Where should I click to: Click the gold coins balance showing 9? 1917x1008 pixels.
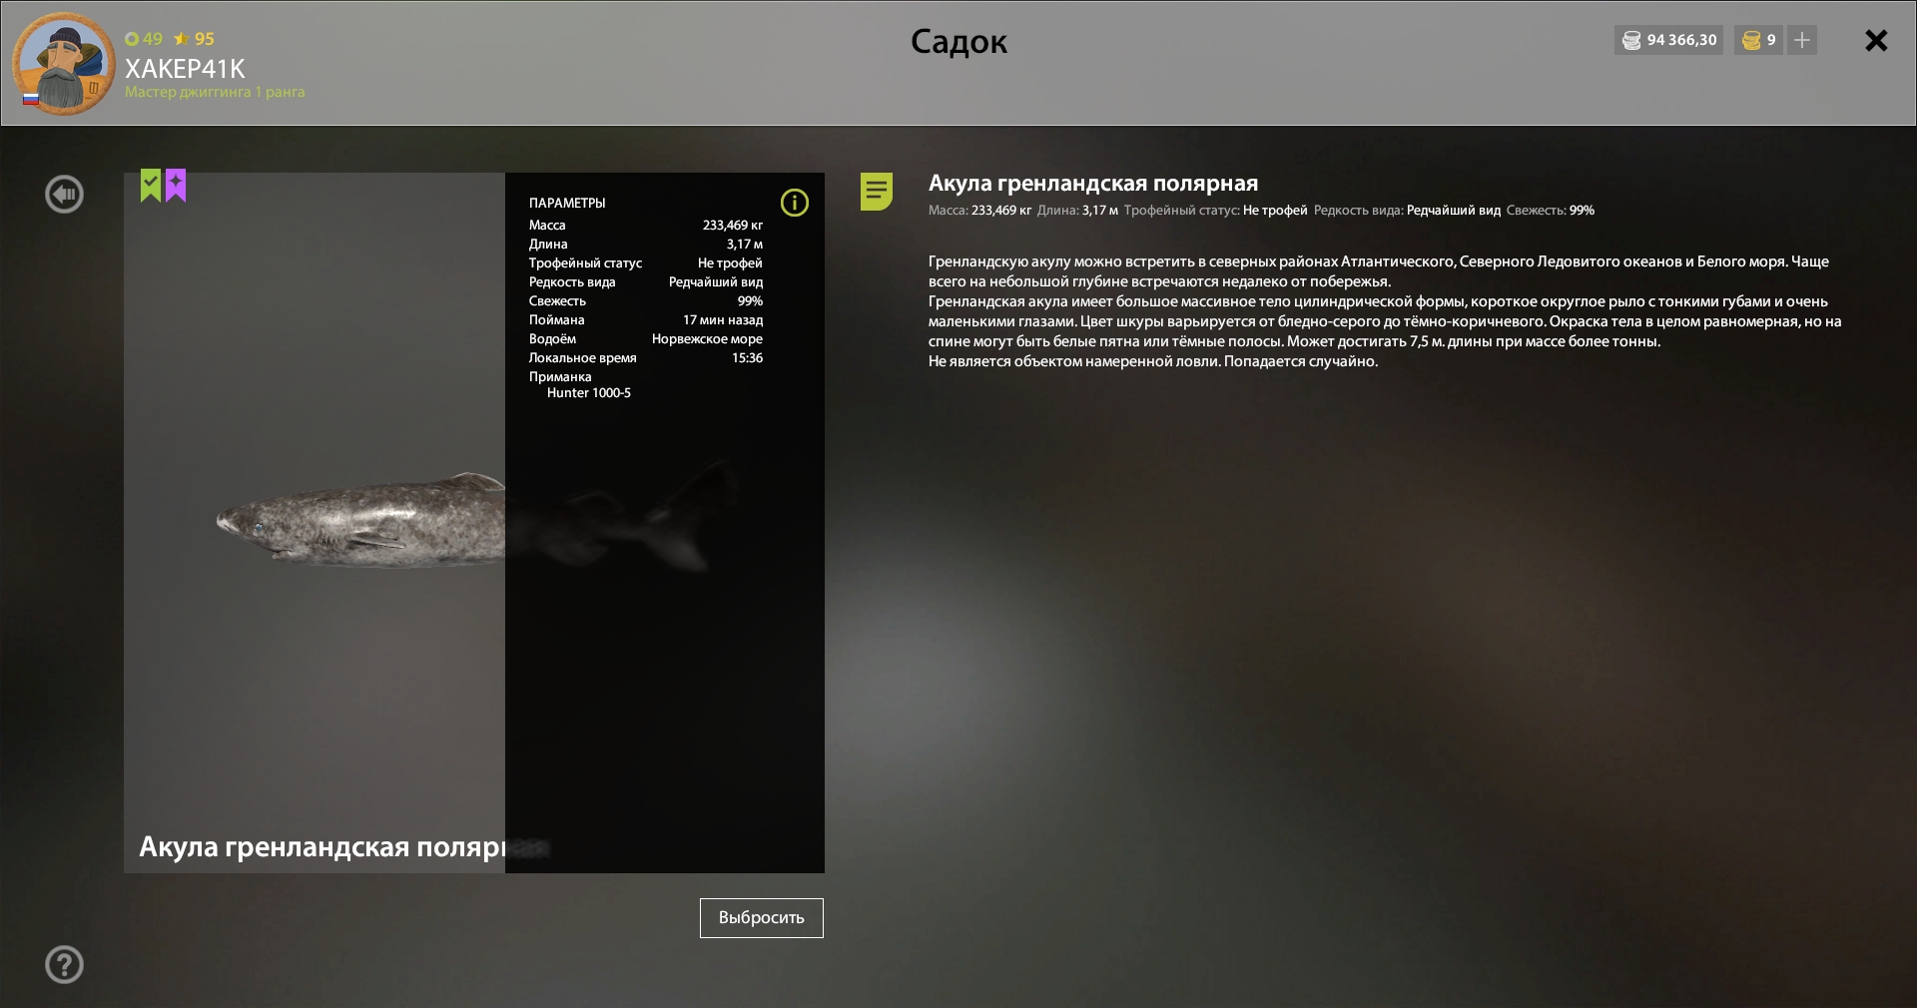(x=1758, y=40)
